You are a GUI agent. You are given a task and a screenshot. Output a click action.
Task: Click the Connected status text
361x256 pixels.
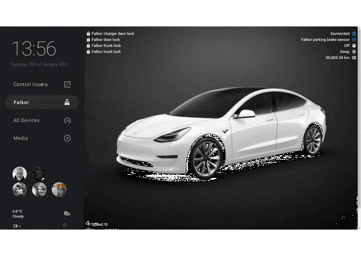pyautogui.click(x=340, y=34)
